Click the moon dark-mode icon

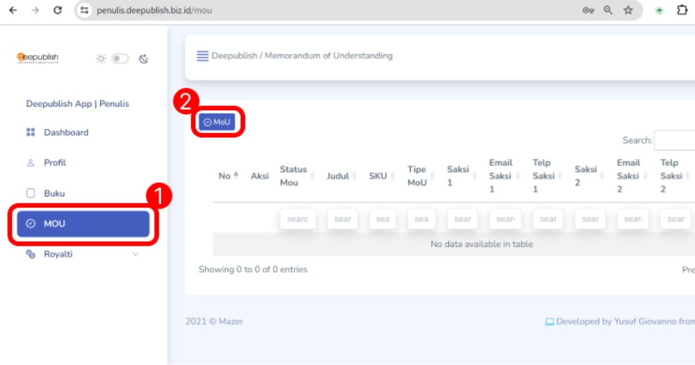click(144, 59)
